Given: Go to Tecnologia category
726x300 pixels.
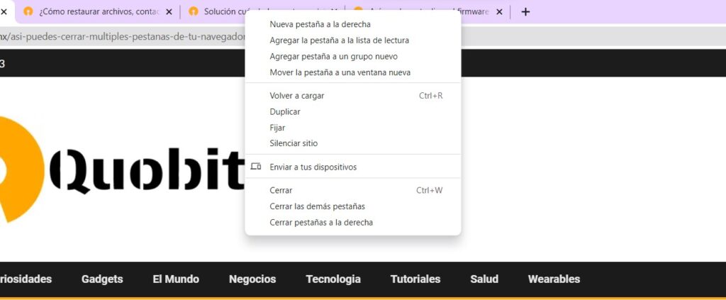Looking at the screenshot, I should coord(333,279).
